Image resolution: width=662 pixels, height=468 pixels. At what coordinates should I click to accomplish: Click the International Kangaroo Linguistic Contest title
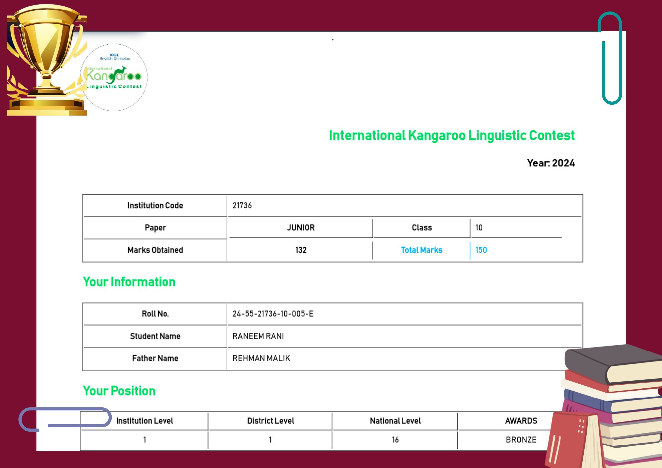coord(451,135)
